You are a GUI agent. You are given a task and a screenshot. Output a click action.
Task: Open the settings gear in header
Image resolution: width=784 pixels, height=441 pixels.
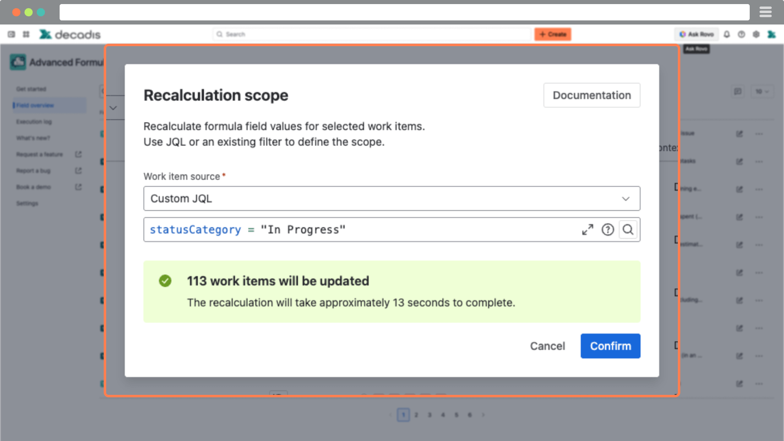tap(756, 34)
